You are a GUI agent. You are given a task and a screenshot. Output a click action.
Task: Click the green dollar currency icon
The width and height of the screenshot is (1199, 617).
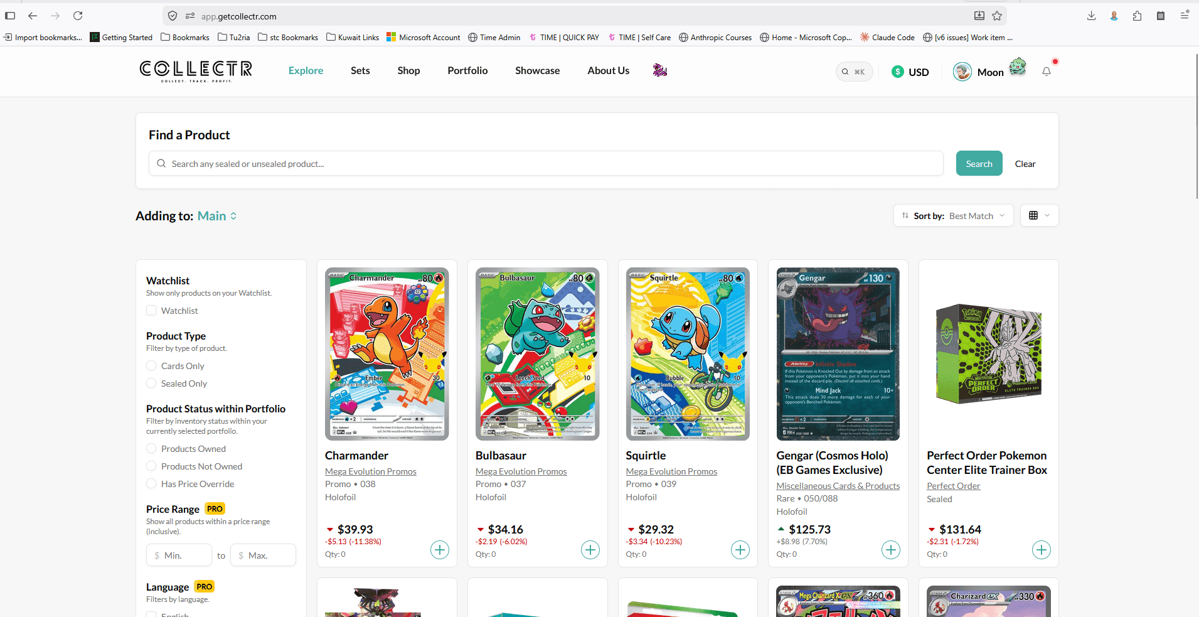(898, 72)
